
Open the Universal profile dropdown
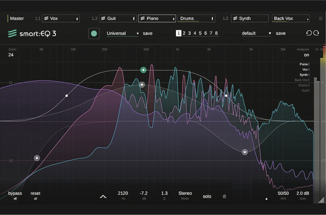coord(123,33)
